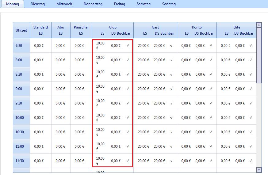Image resolution: width=268 pixels, height=175 pixels.
Task: Click Club ES price 10,00 € at 9:00
Action: click(x=100, y=89)
